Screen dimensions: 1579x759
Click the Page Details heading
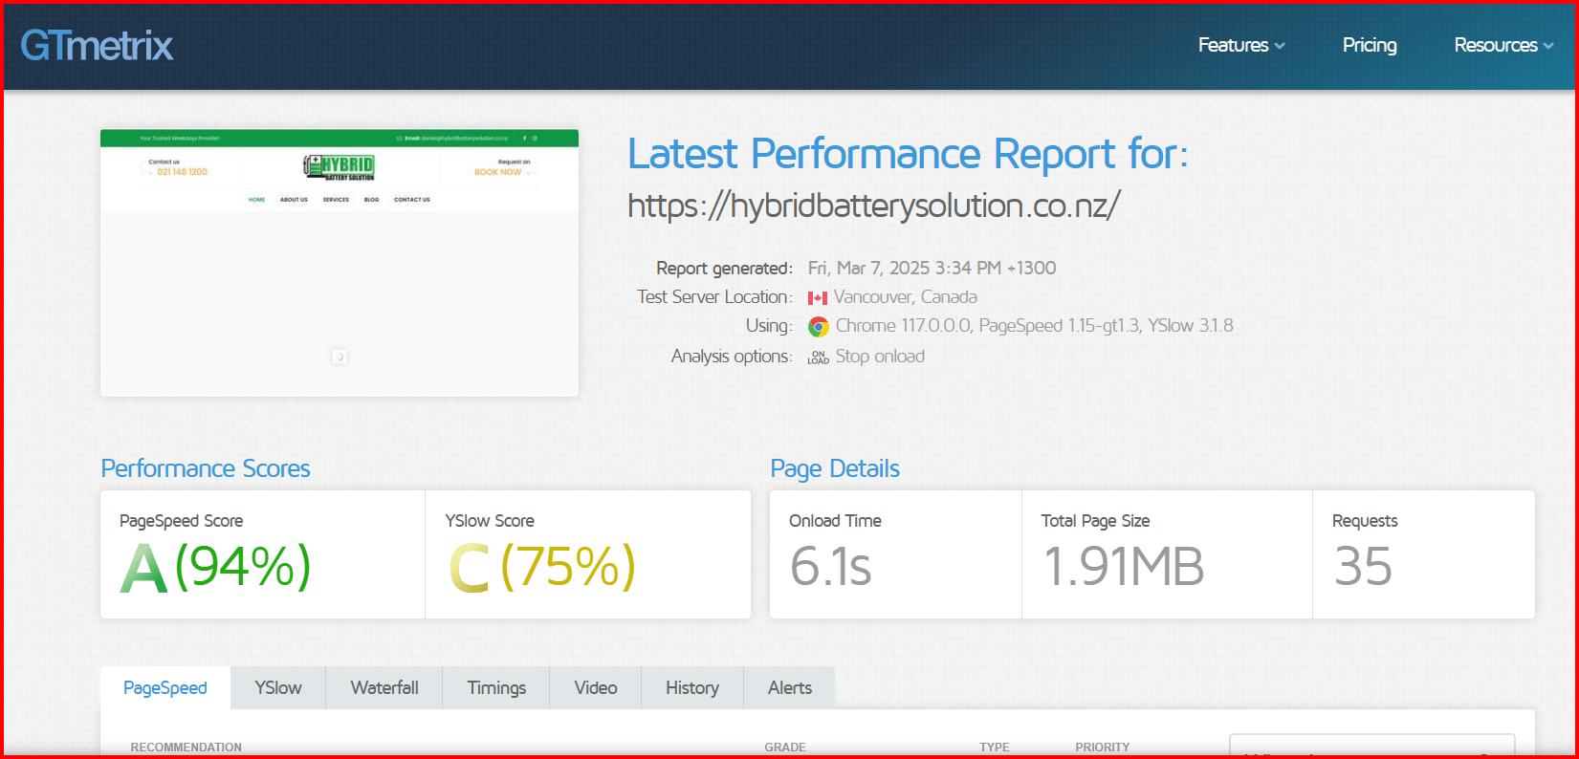pyautogui.click(x=835, y=468)
